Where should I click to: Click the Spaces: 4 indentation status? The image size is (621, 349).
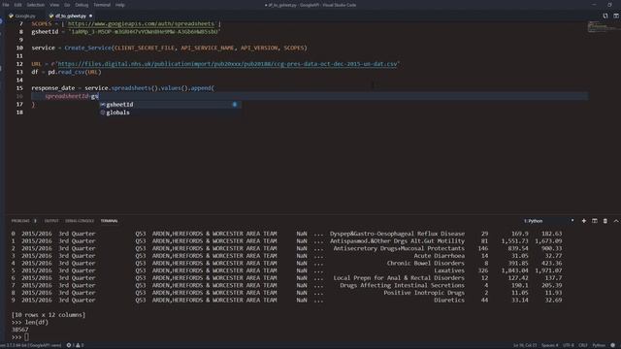coord(550,345)
